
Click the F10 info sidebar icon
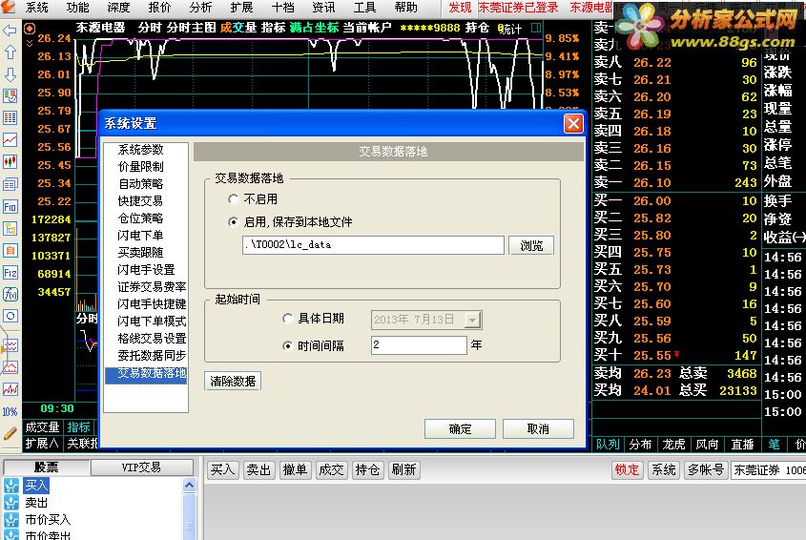click(x=10, y=207)
